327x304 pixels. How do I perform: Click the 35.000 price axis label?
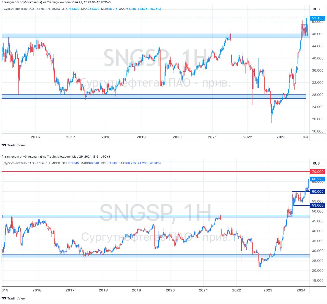click(318, 241)
